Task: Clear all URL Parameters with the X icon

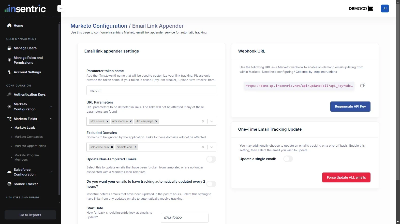Action: coord(203,121)
